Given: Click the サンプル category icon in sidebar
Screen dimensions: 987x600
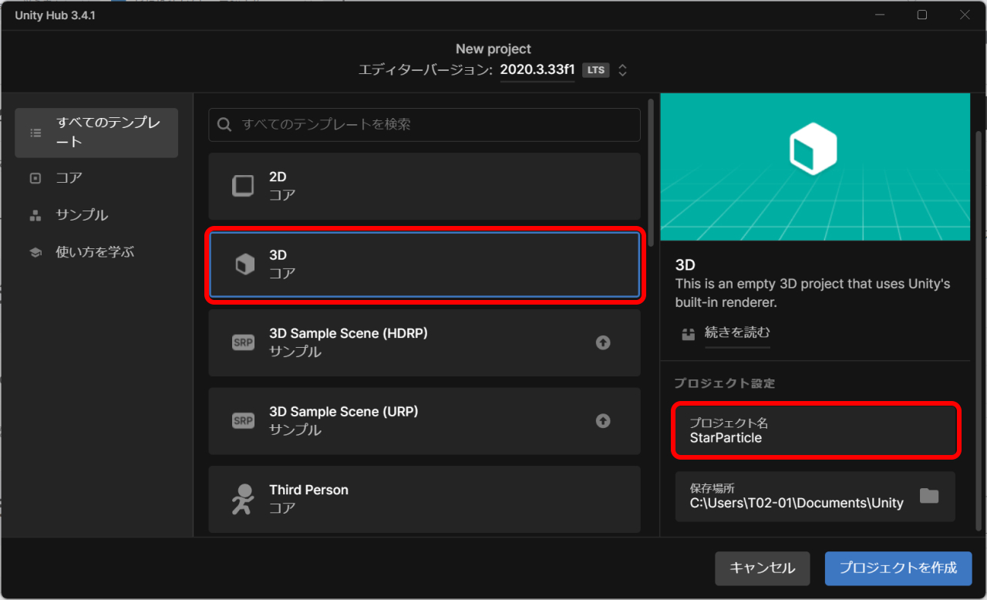Looking at the screenshot, I should point(35,215).
